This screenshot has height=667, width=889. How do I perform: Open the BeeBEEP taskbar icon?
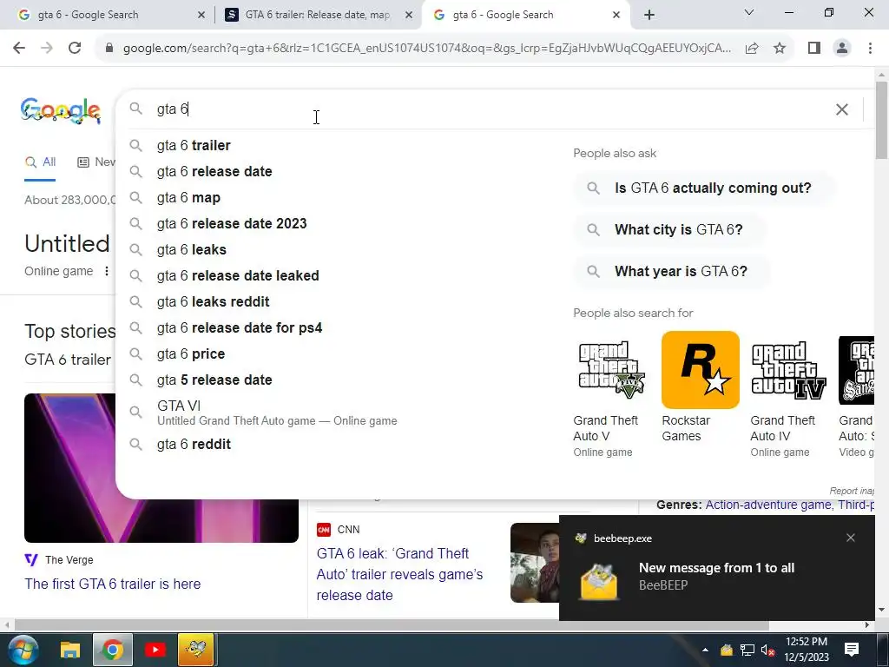tap(196, 650)
